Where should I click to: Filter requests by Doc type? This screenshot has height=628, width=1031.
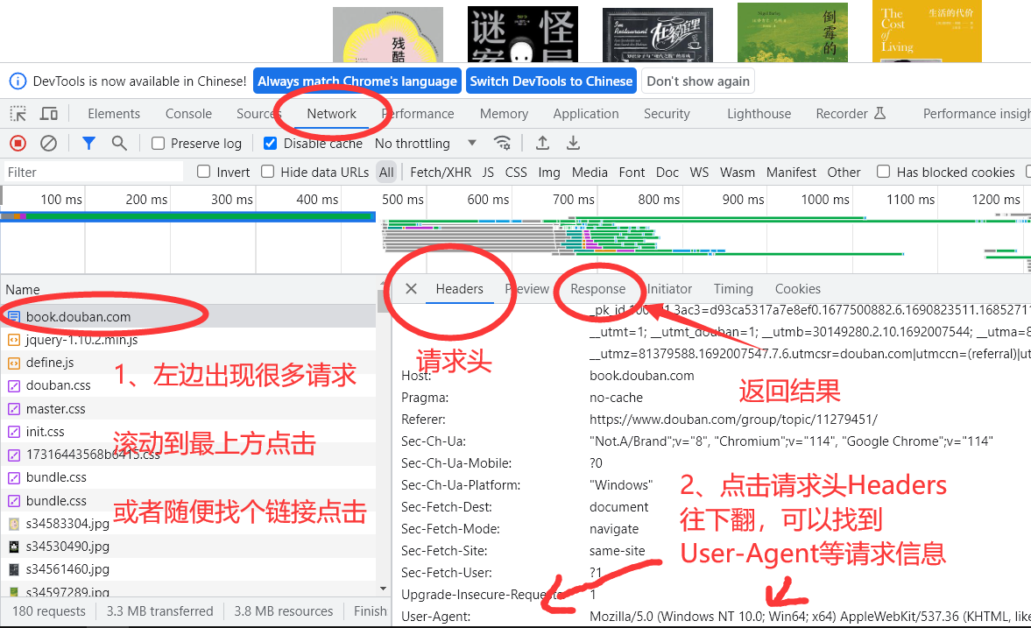tap(667, 173)
